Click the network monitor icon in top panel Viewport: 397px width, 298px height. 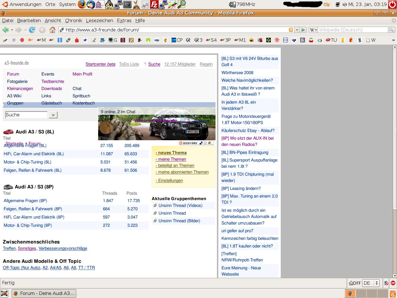[337, 4]
